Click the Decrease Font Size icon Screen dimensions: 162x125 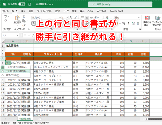(75, 18)
